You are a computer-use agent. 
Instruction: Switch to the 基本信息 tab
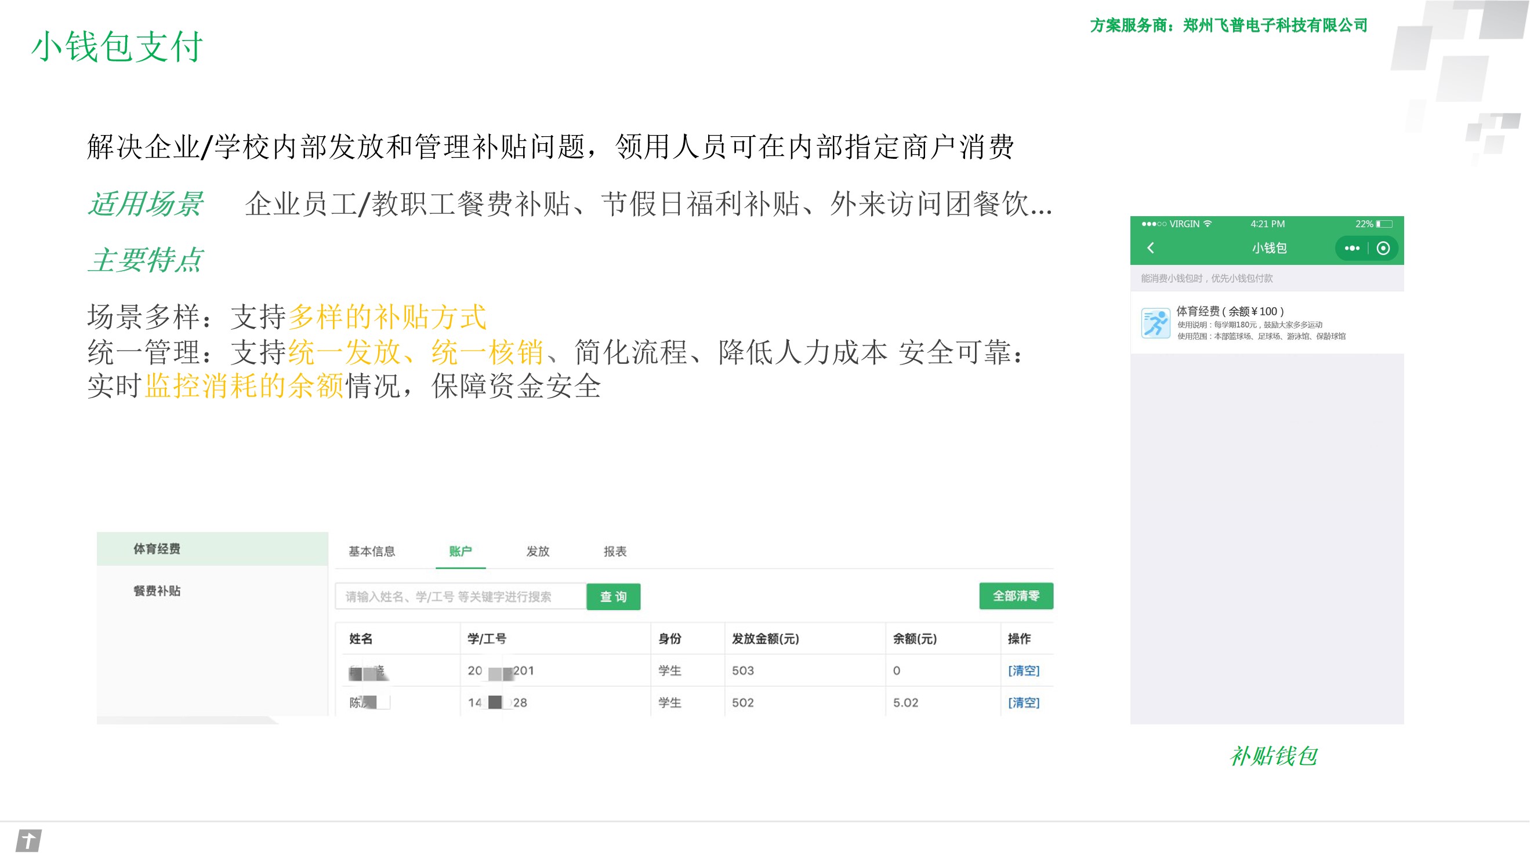(371, 551)
